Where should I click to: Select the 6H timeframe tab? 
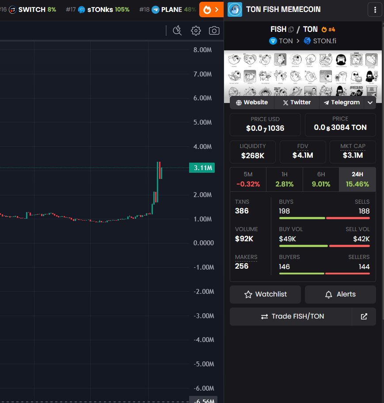pos(321,179)
